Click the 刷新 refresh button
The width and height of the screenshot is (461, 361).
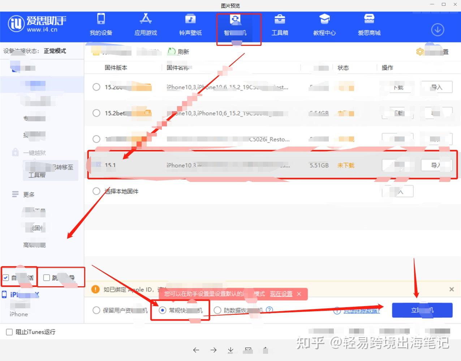pyautogui.click(x=178, y=52)
